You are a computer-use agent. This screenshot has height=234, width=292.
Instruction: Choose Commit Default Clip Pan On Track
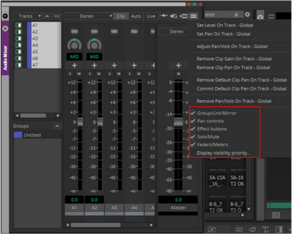(241, 88)
